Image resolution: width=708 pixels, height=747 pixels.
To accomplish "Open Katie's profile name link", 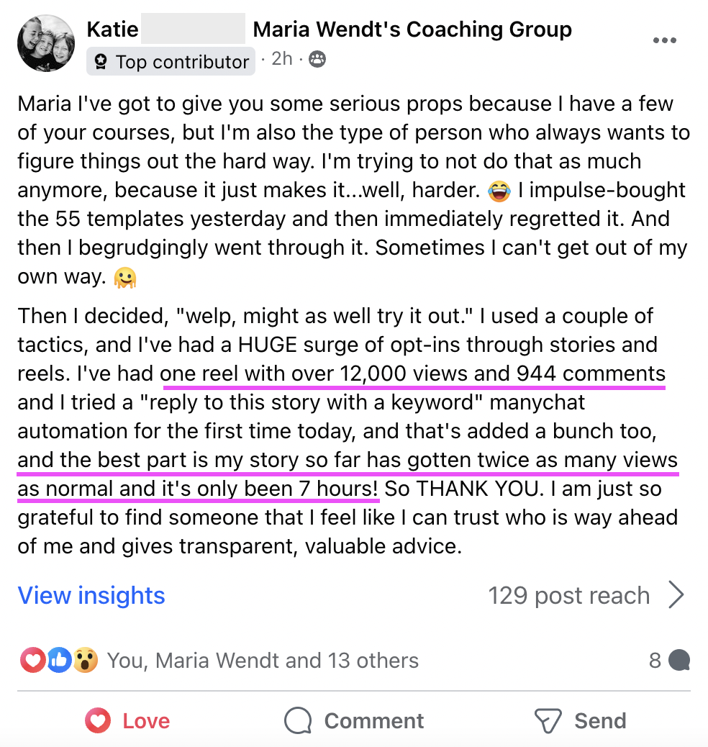I will click(113, 30).
